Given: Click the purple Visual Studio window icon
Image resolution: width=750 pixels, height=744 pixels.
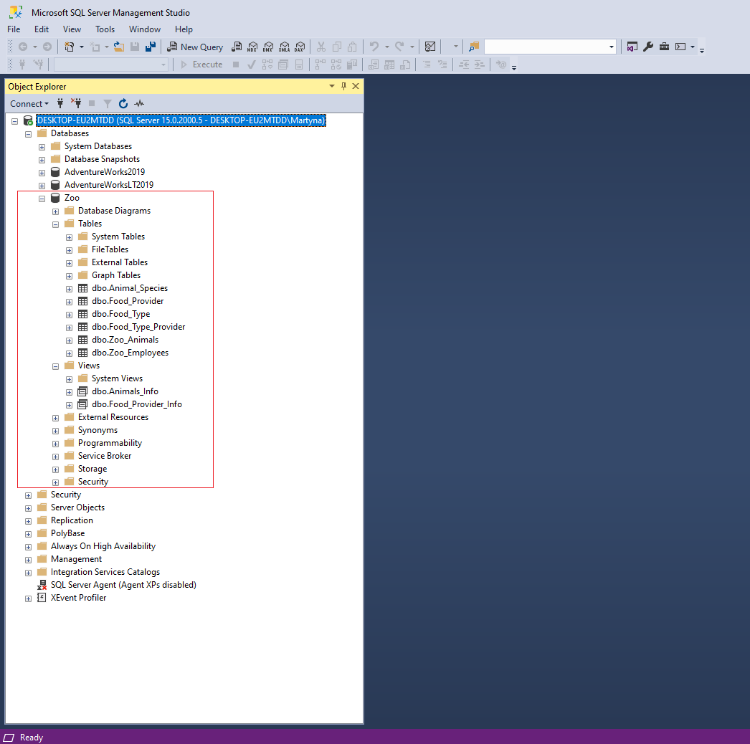Looking at the screenshot, I should pyautogui.click(x=632, y=47).
